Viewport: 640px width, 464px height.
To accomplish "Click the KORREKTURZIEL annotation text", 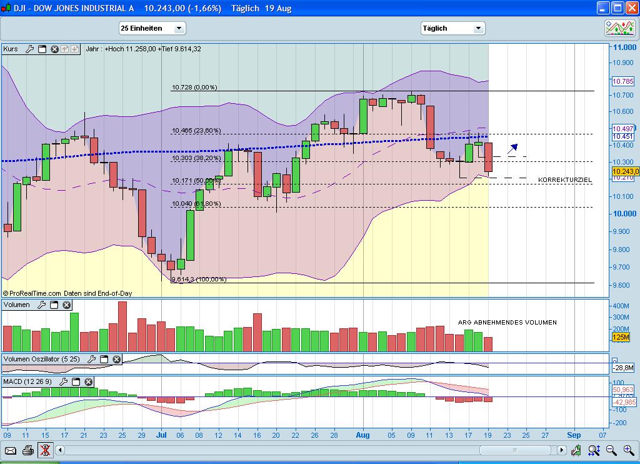I will (x=565, y=179).
